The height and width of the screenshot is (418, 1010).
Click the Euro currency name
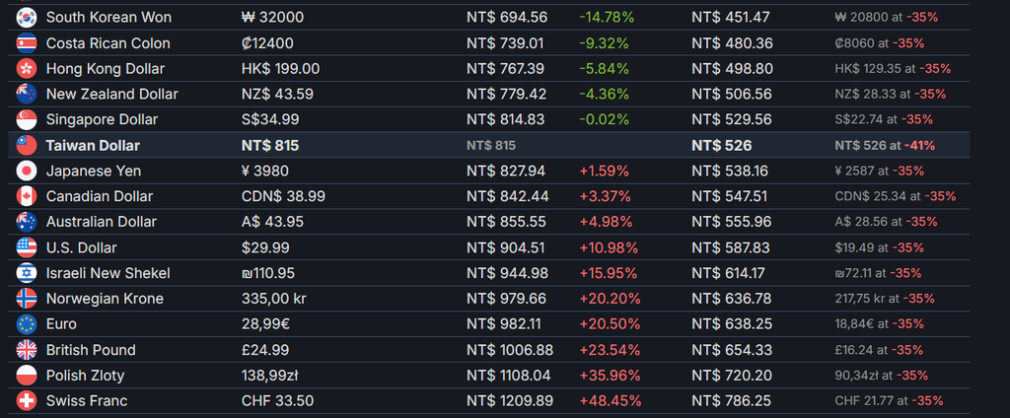(61, 324)
